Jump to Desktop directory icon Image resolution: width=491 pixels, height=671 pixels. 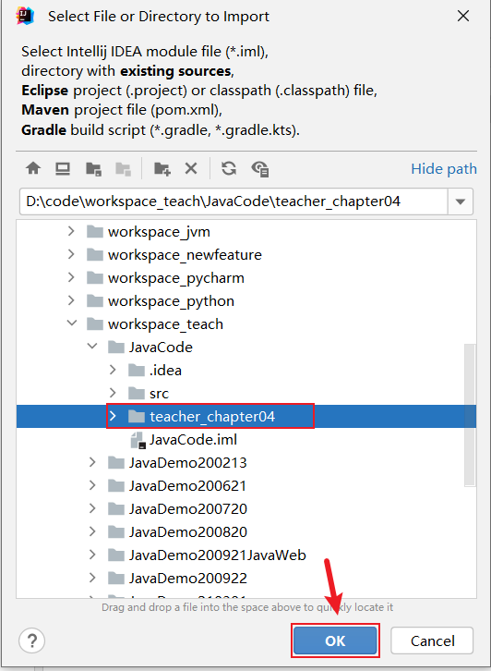tap(63, 168)
